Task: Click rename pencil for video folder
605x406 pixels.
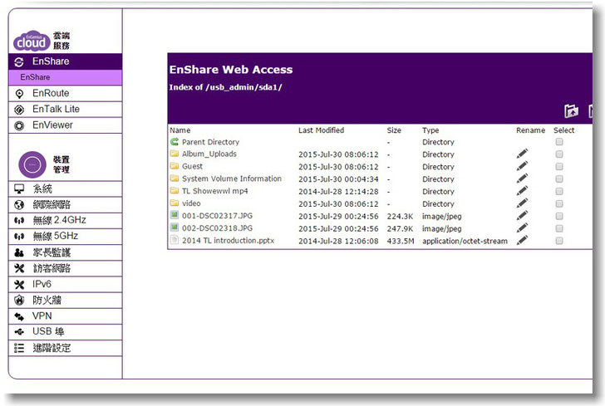Action: 522,203
